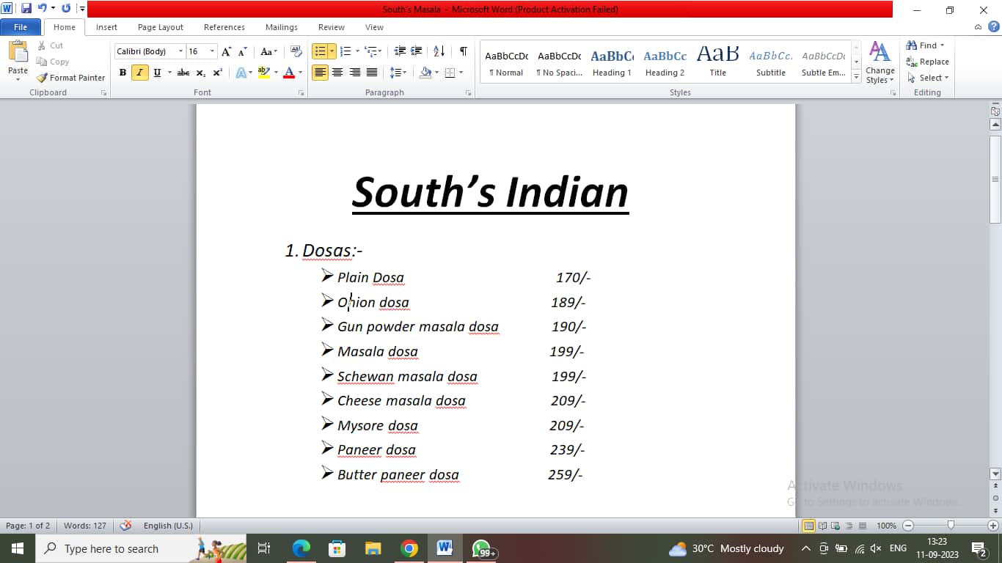Open the References tab

tap(224, 26)
